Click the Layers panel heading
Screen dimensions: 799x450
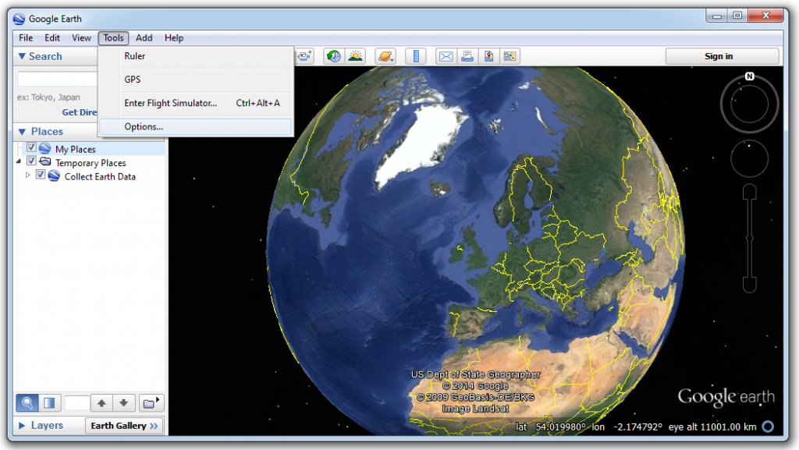point(48,426)
